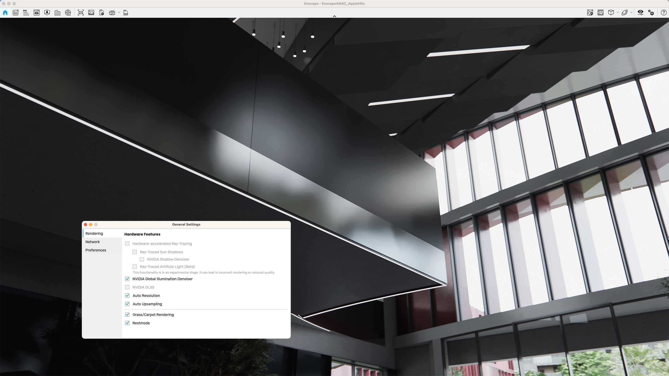Turn off Grass/Carpet Rendering
The image size is (669, 376).
(x=127, y=314)
